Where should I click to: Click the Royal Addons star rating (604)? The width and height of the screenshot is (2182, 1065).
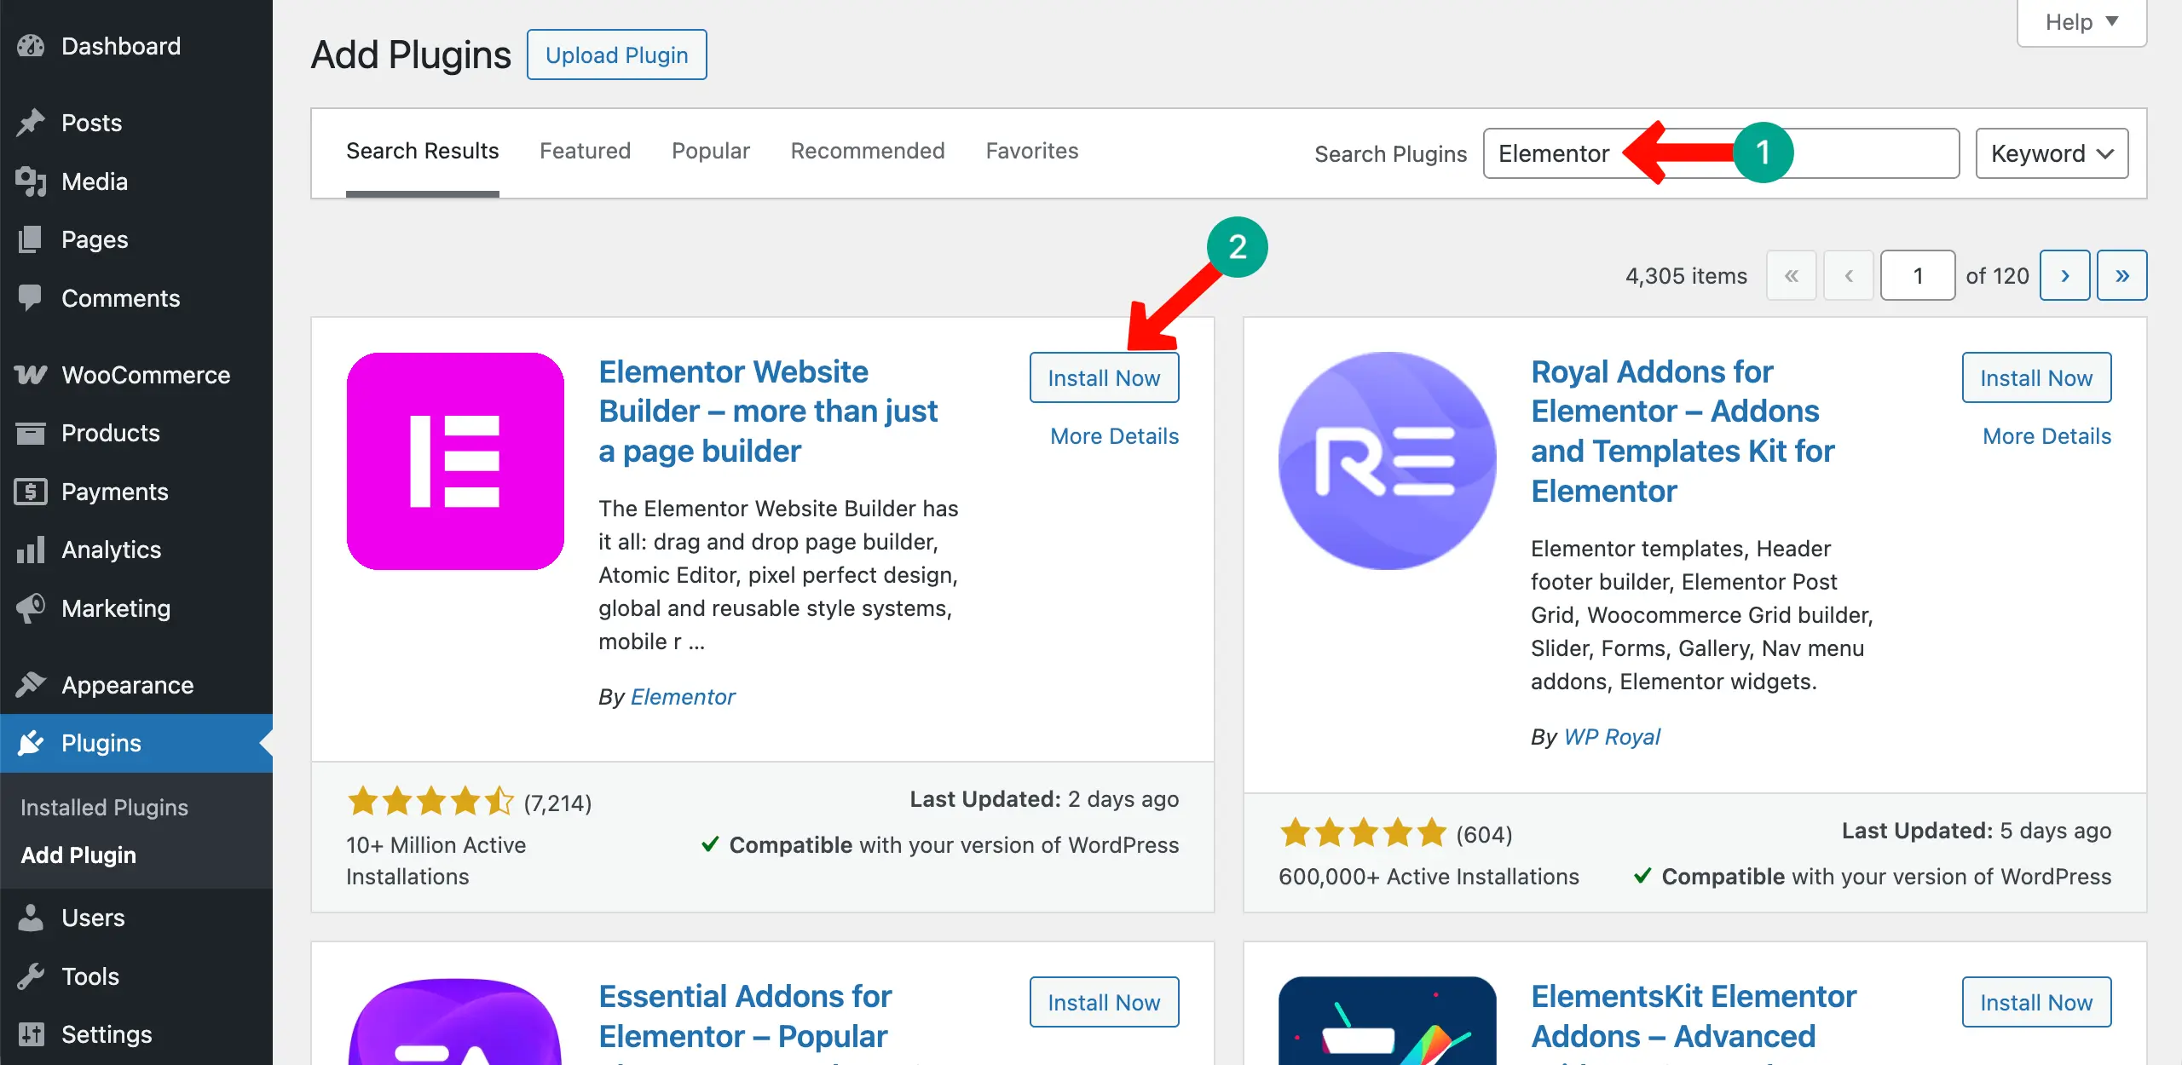point(1363,832)
